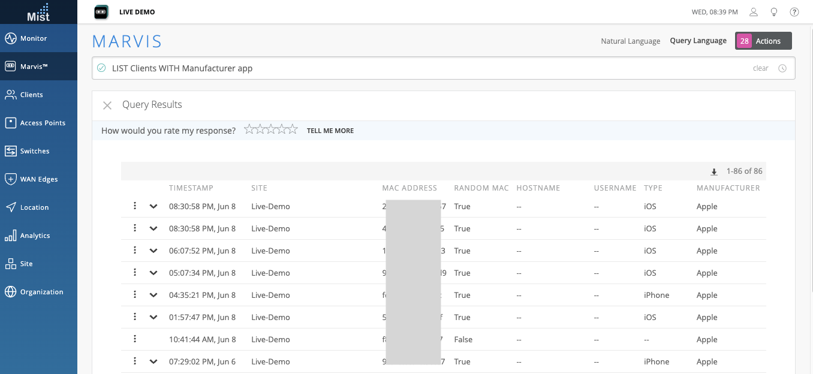Click the Marvis query input field

tap(420, 68)
